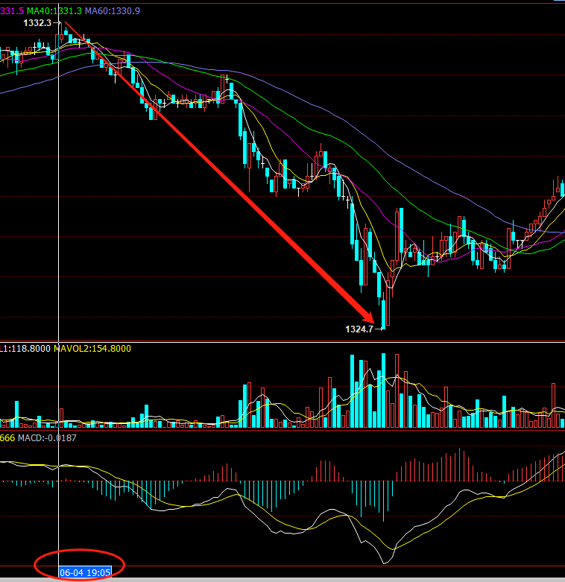Click the MA40:1331.3 moving average label
565x582 pixels.
[54, 11]
